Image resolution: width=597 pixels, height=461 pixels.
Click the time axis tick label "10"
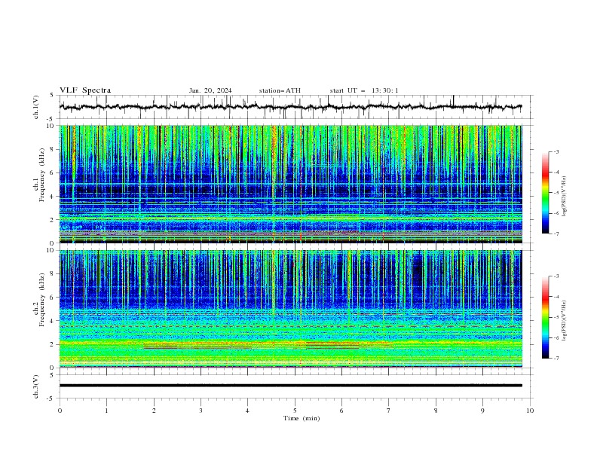[x=530, y=411]
